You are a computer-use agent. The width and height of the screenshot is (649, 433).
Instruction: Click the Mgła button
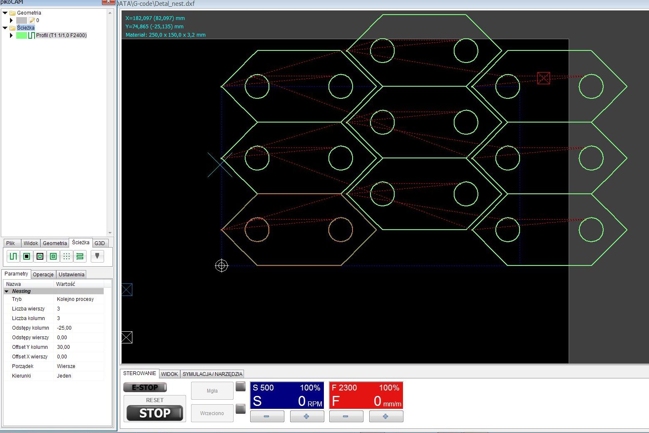click(x=212, y=391)
